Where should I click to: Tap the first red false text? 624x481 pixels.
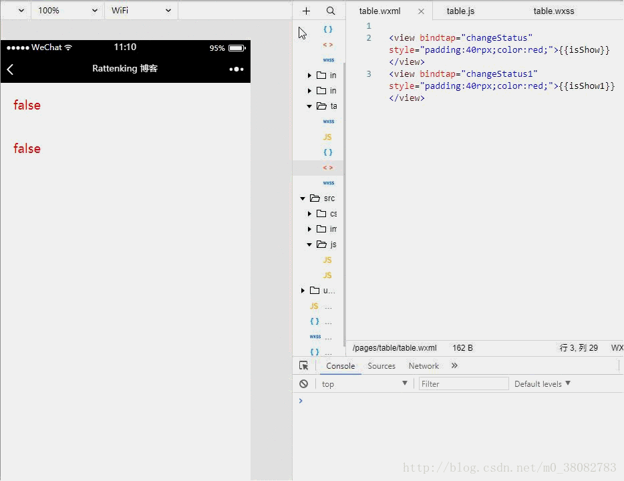click(27, 106)
